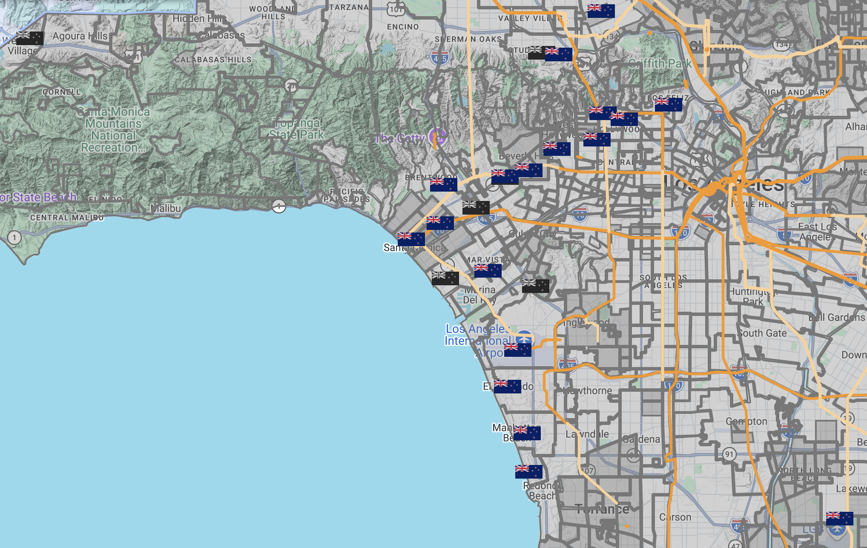867x548 pixels.
Task: Click the black flag southeast of Mar Vista
Action: tap(535, 286)
